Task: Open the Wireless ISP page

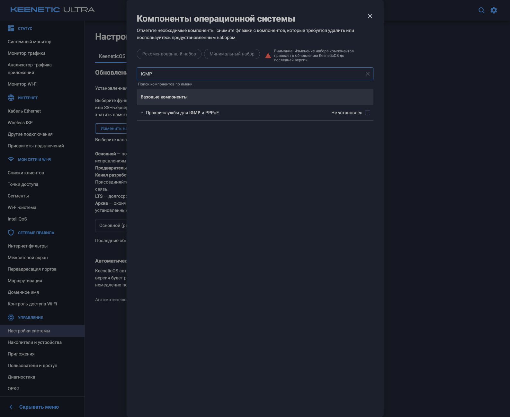Action: pos(20,123)
